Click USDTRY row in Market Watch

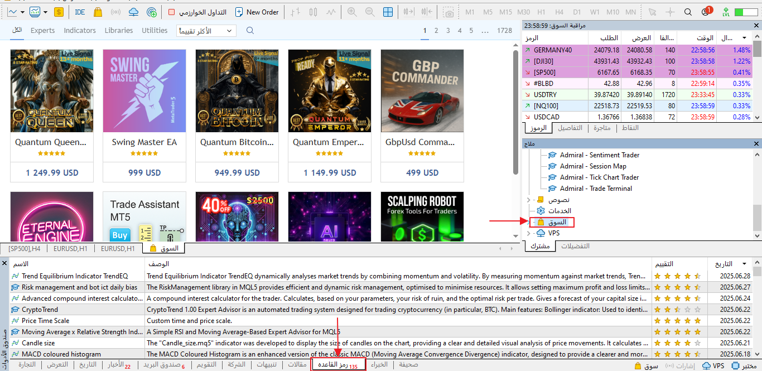point(638,94)
